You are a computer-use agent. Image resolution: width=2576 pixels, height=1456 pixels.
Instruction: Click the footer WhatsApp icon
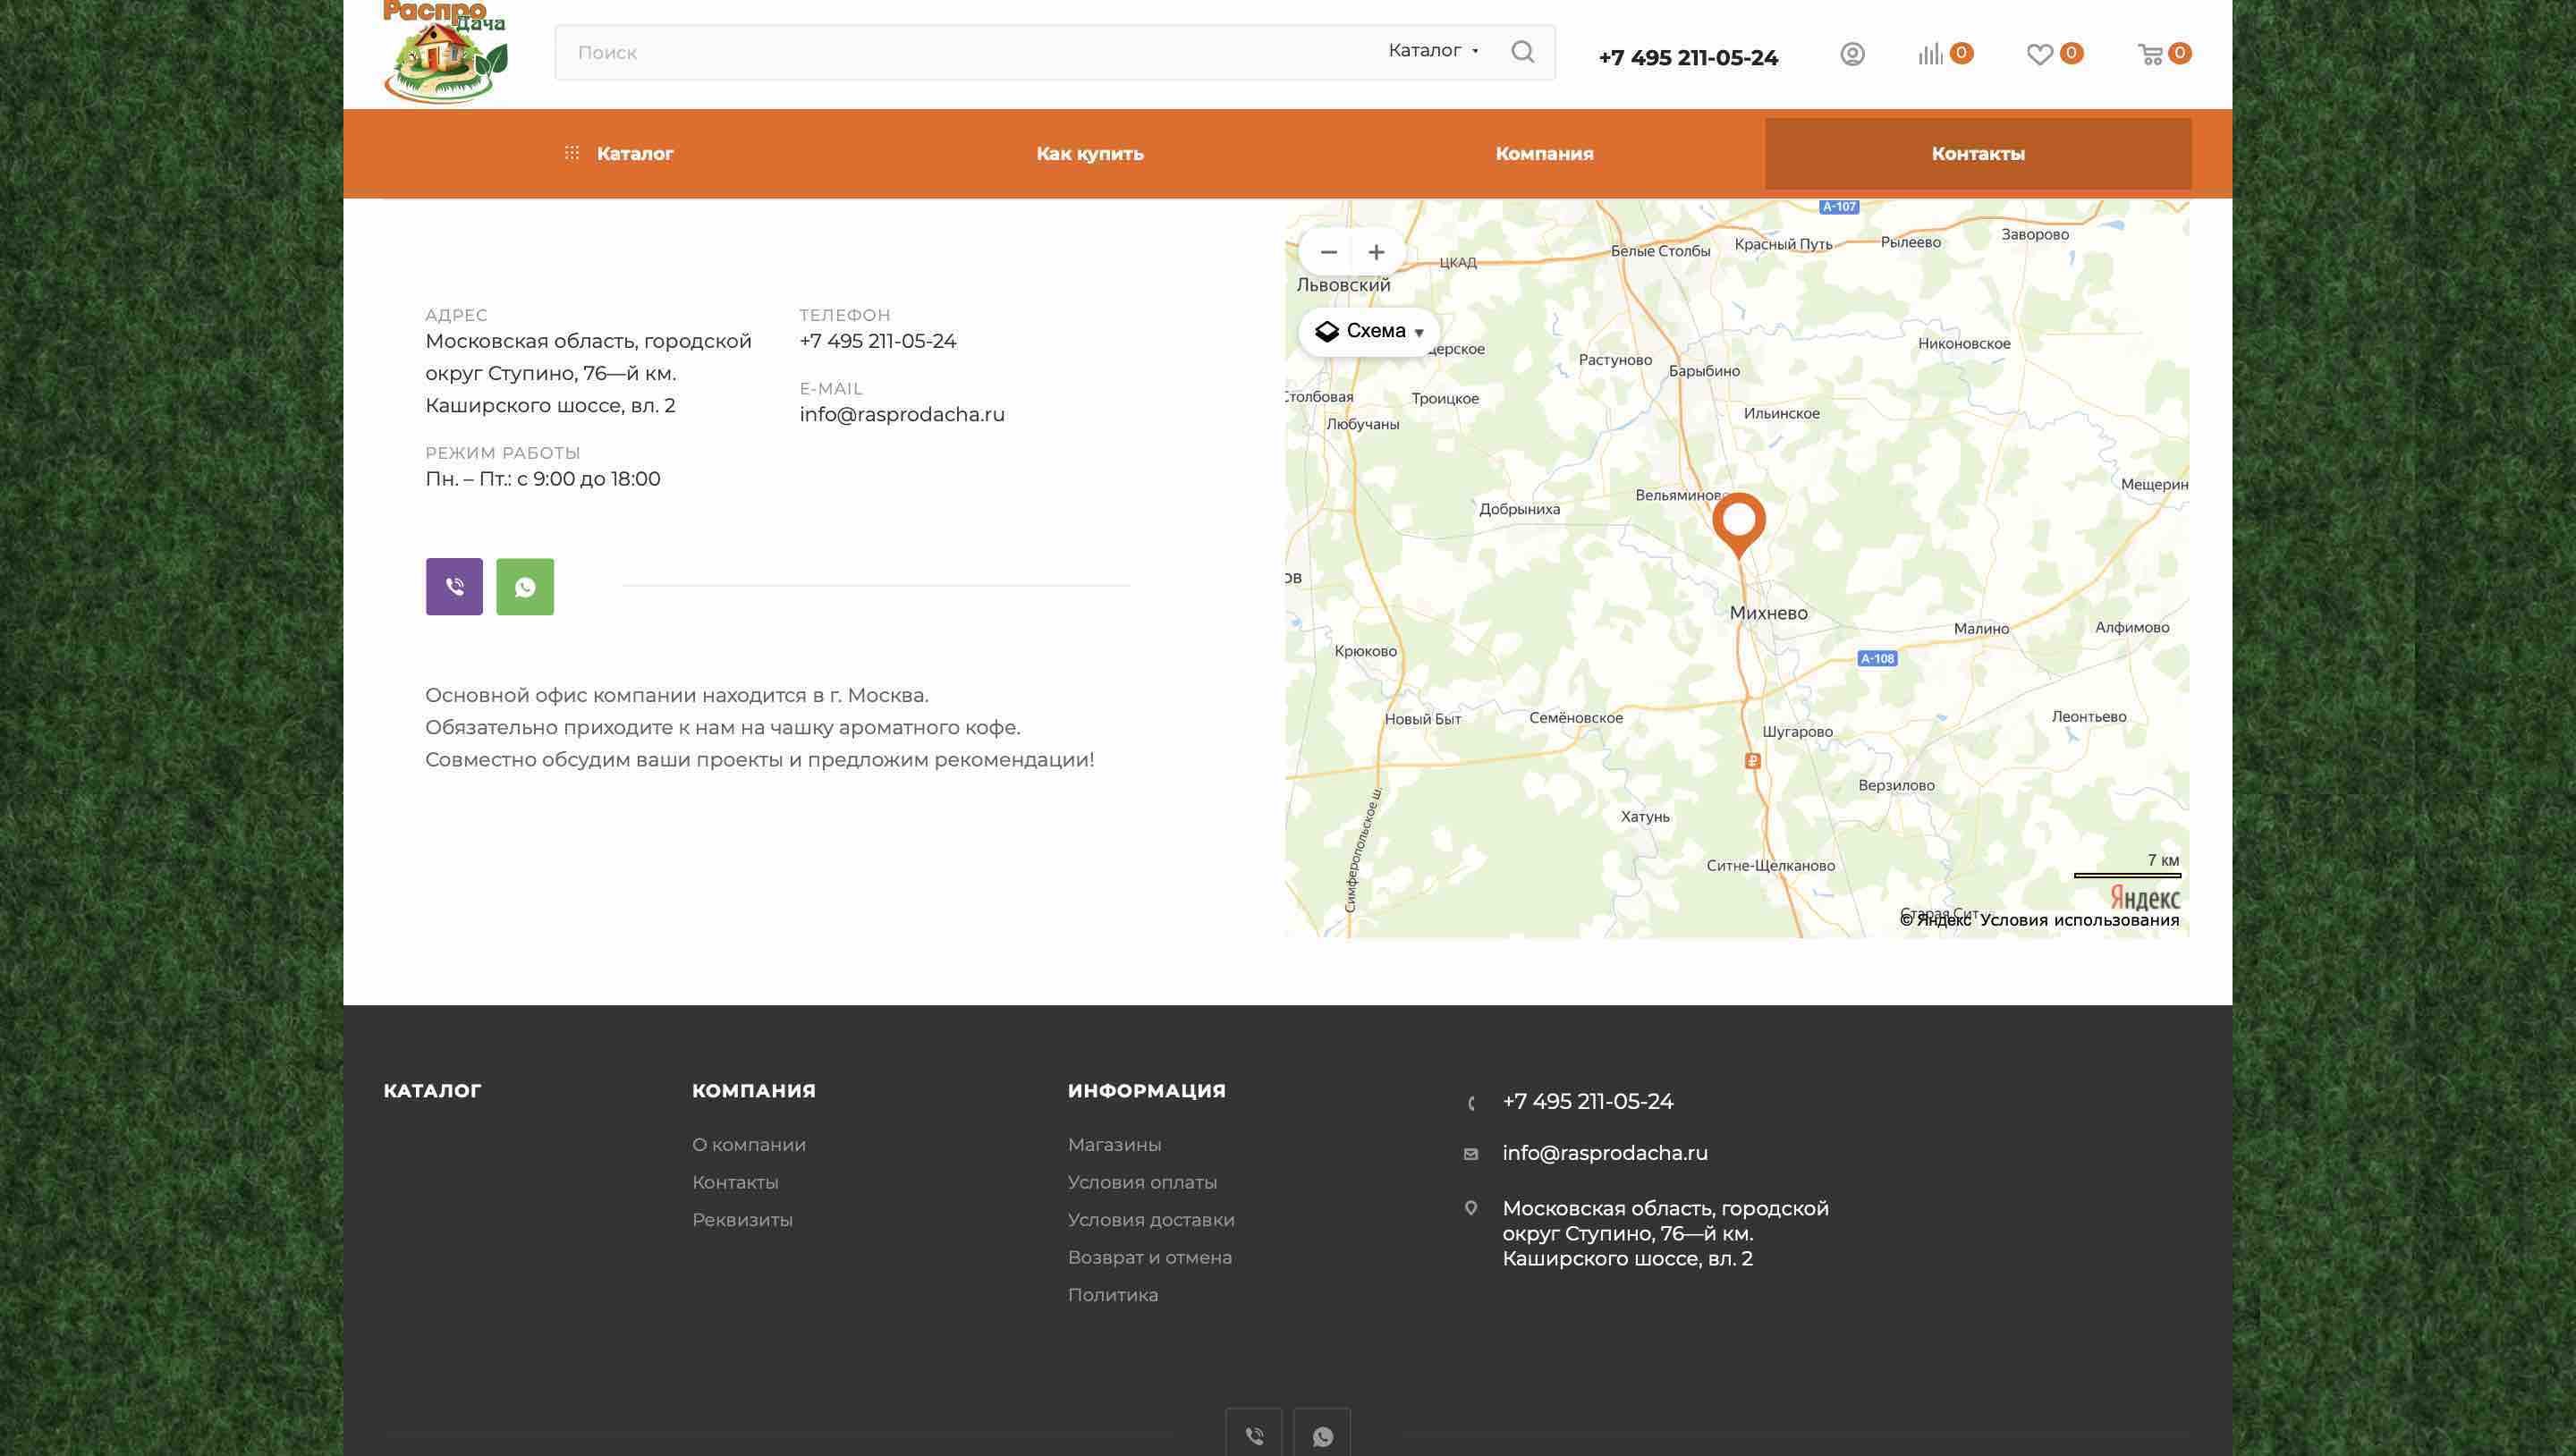tap(1322, 1436)
